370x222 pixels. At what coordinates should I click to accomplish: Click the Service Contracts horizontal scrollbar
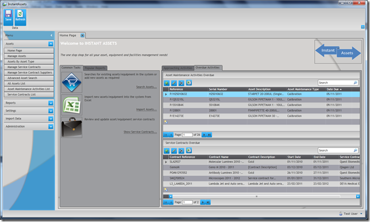point(256,196)
